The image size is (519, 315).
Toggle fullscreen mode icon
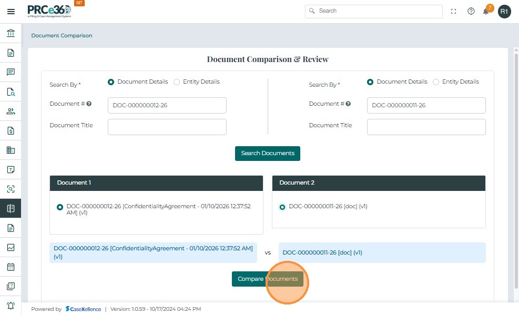(x=454, y=11)
